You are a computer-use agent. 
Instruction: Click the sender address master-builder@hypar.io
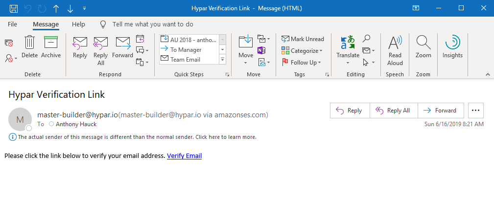(77, 115)
